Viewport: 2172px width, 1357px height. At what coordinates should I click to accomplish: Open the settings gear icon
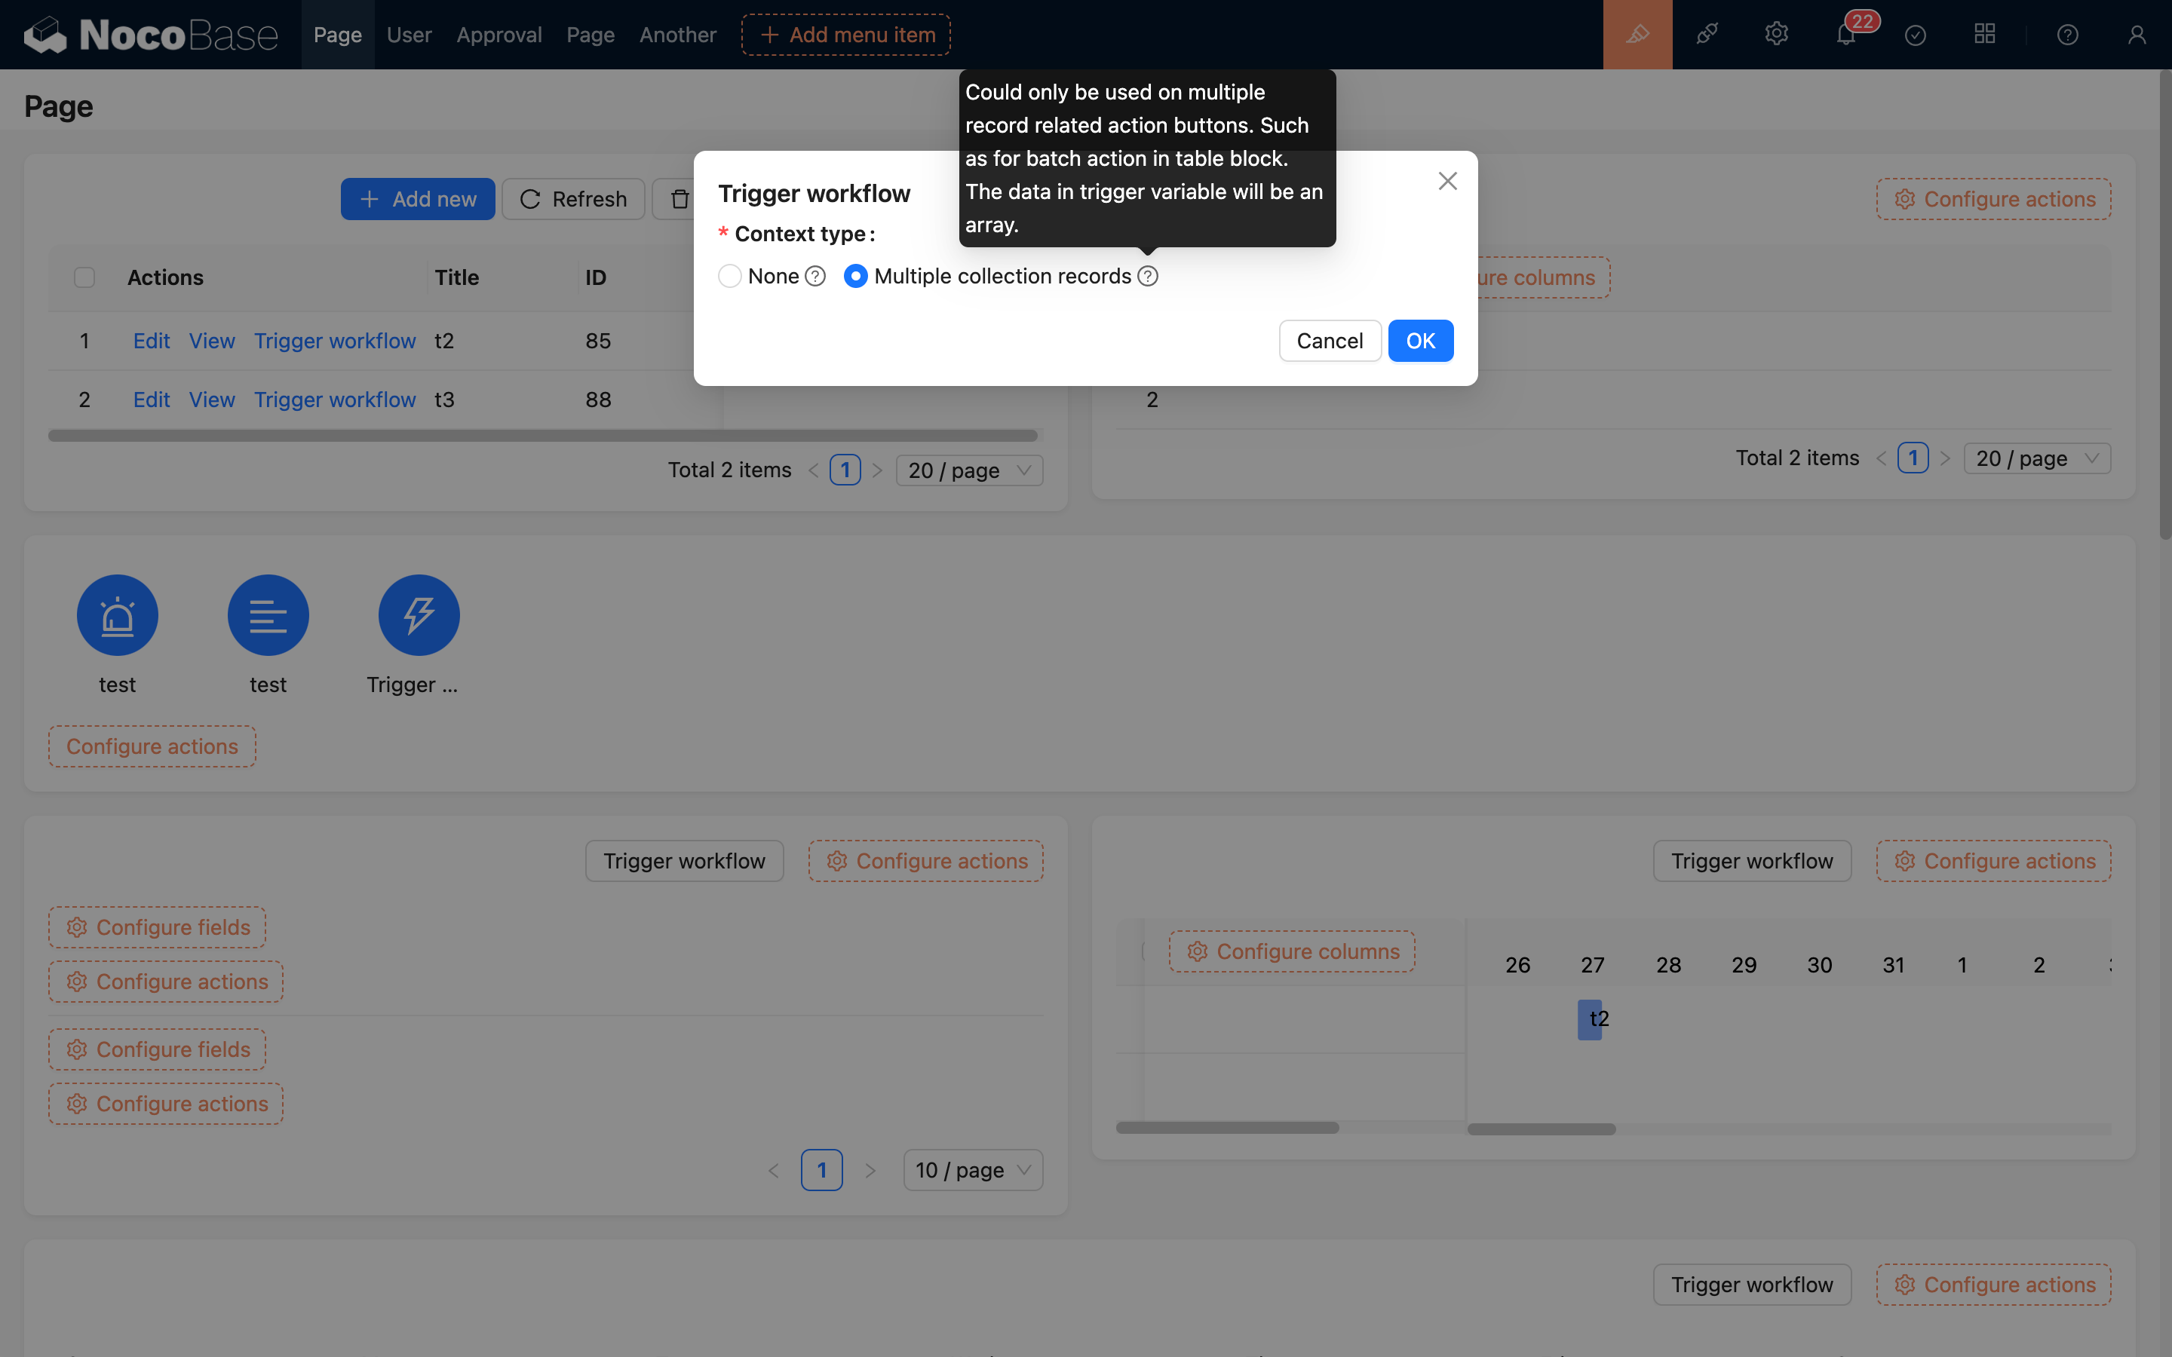[1776, 34]
